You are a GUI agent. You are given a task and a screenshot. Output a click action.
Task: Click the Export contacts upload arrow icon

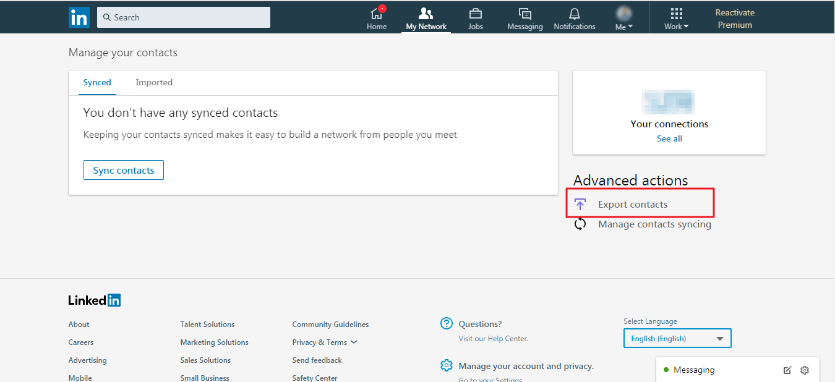[580, 204]
